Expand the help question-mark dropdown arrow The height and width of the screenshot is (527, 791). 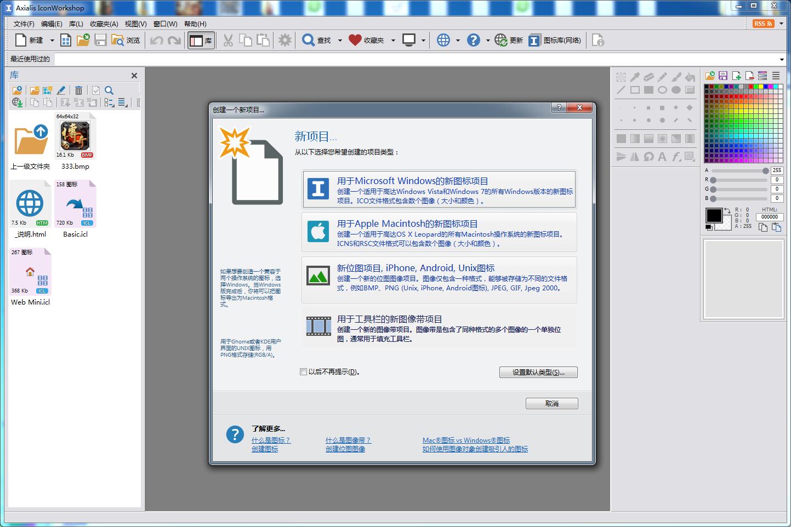tap(488, 41)
